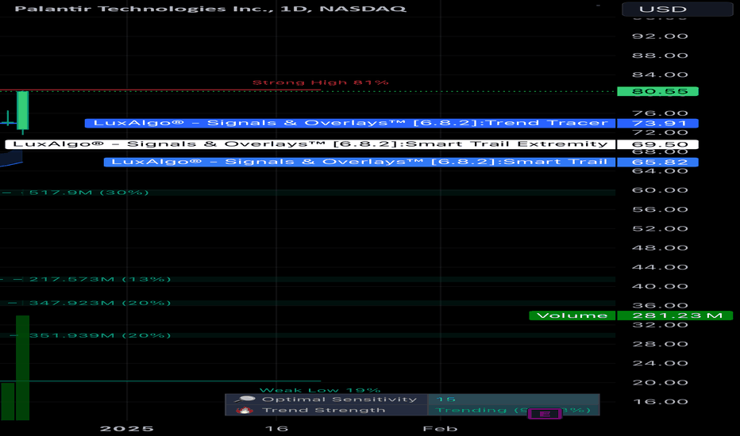The height and width of the screenshot is (436, 740).
Task: Click the Optimal Sensitivity row label
Action: 339,400
